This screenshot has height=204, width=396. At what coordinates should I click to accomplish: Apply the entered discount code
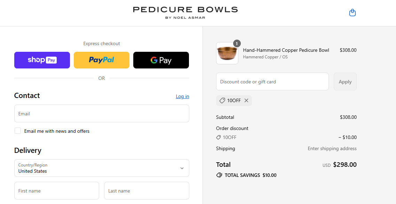[x=345, y=81]
